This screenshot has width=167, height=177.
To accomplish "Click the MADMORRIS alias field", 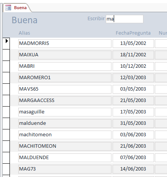I will pos(65,43).
